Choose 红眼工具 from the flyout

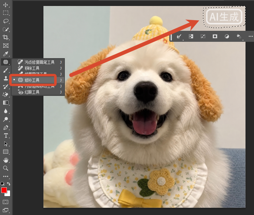pos(38,92)
